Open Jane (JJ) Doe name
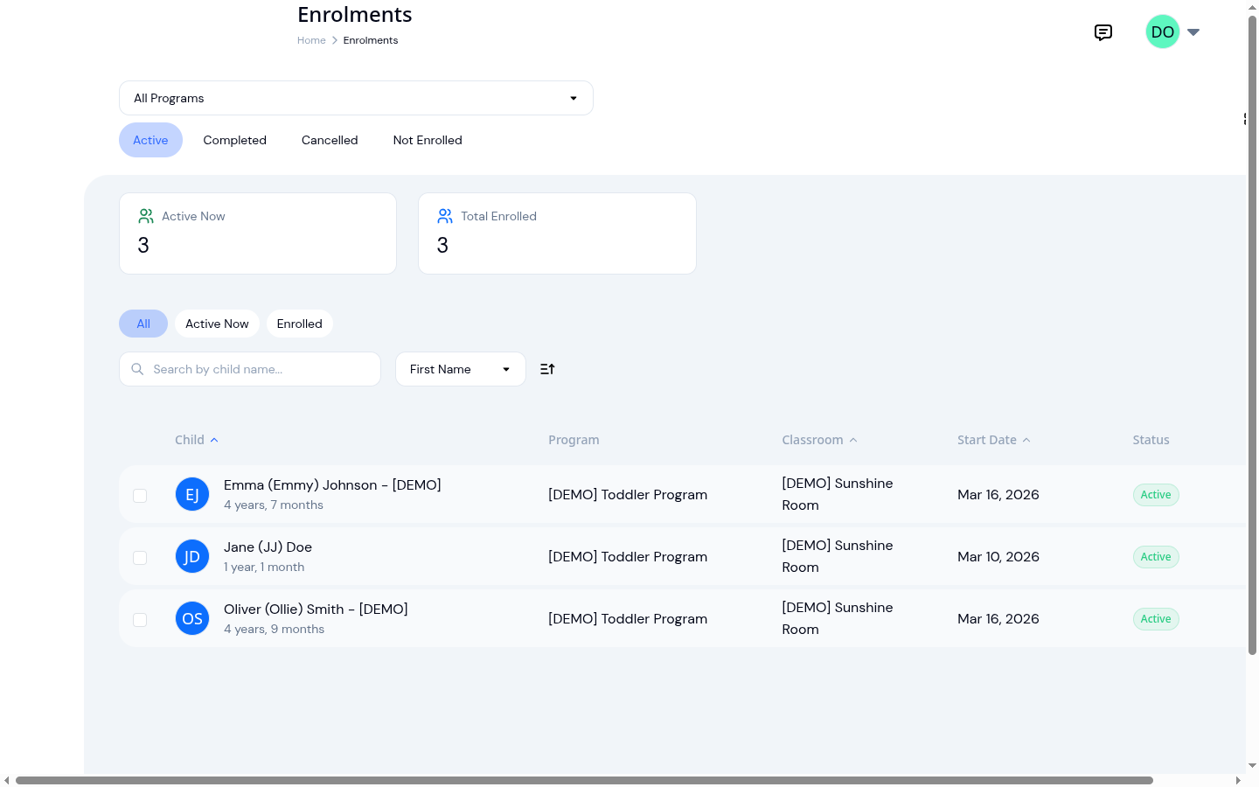The width and height of the screenshot is (1259, 787). pos(268,547)
